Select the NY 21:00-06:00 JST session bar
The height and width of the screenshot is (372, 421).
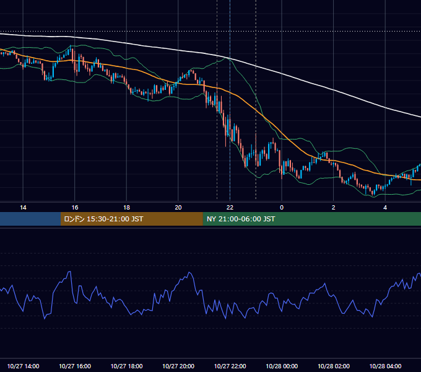coord(311,219)
